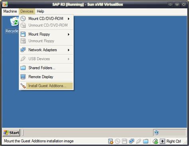Click the CD/DVD status bar icon

[118, 141]
